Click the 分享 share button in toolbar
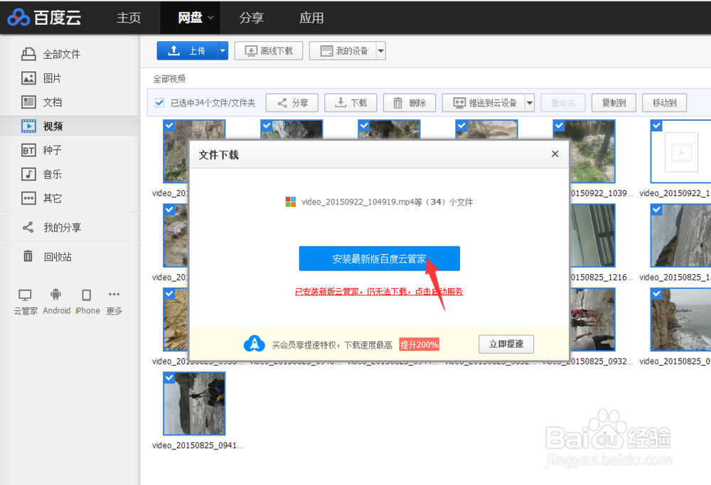The height and width of the screenshot is (485, 711). (x=292, y=103)
